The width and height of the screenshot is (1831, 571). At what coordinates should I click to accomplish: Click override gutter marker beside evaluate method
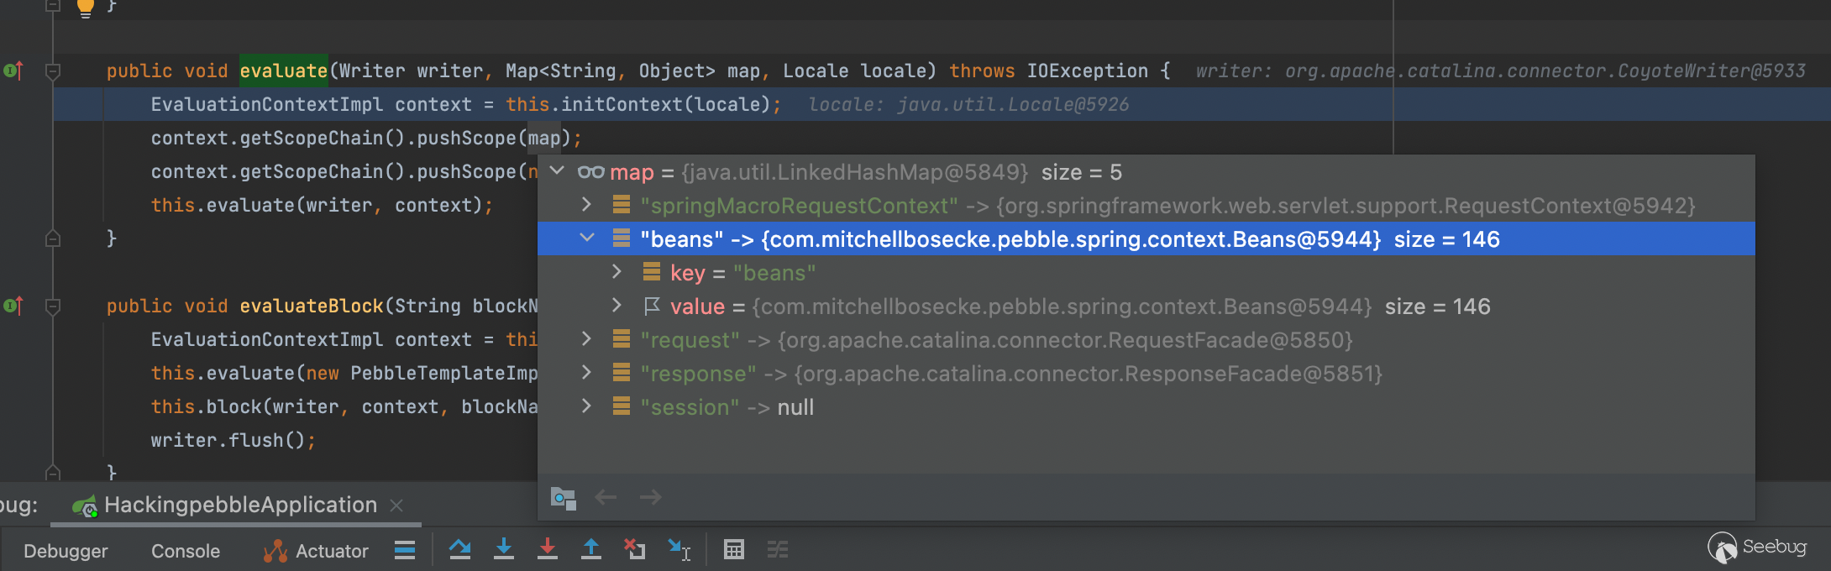tap(13, 71)
